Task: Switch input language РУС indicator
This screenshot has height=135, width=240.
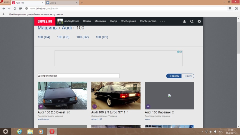Action: coord(221,132)
